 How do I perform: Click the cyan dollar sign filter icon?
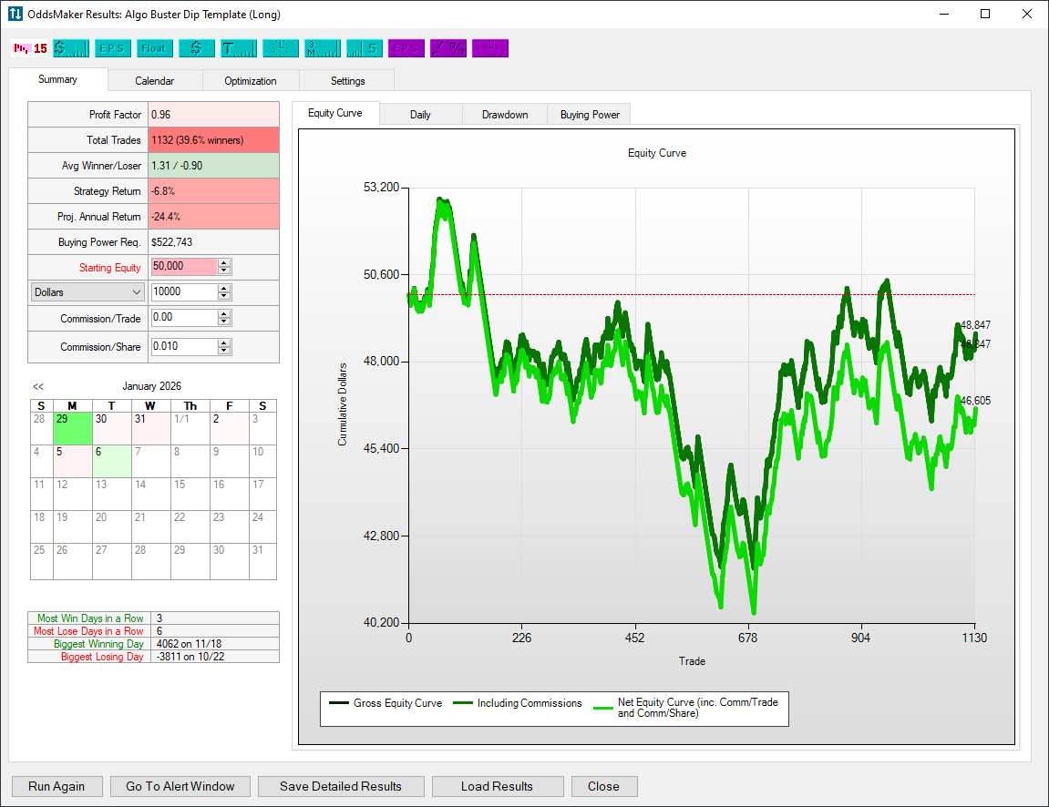[196, 48]
